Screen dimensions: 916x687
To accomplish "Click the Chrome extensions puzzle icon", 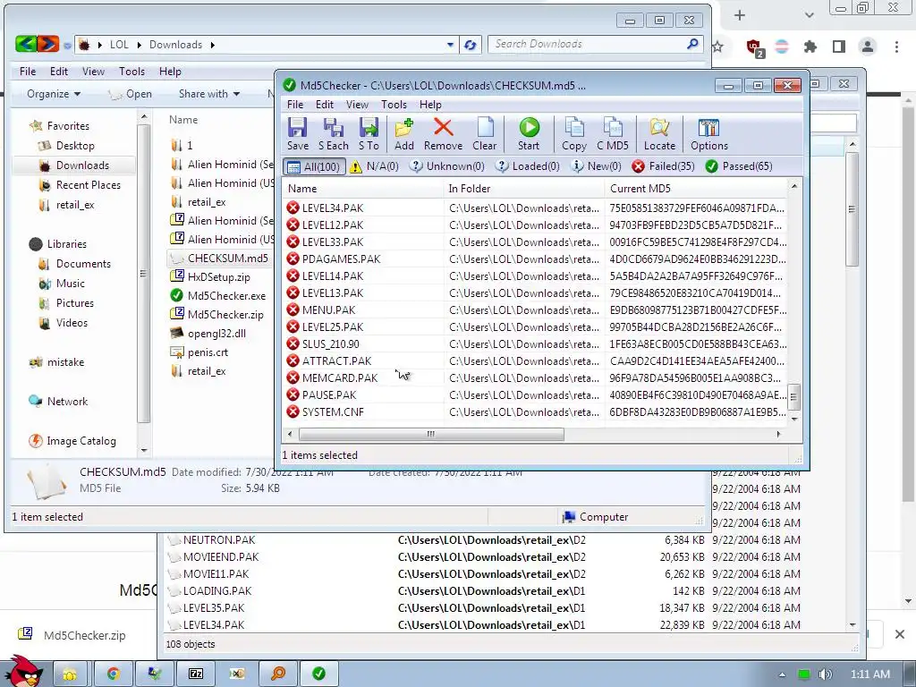I will point(810,47).
